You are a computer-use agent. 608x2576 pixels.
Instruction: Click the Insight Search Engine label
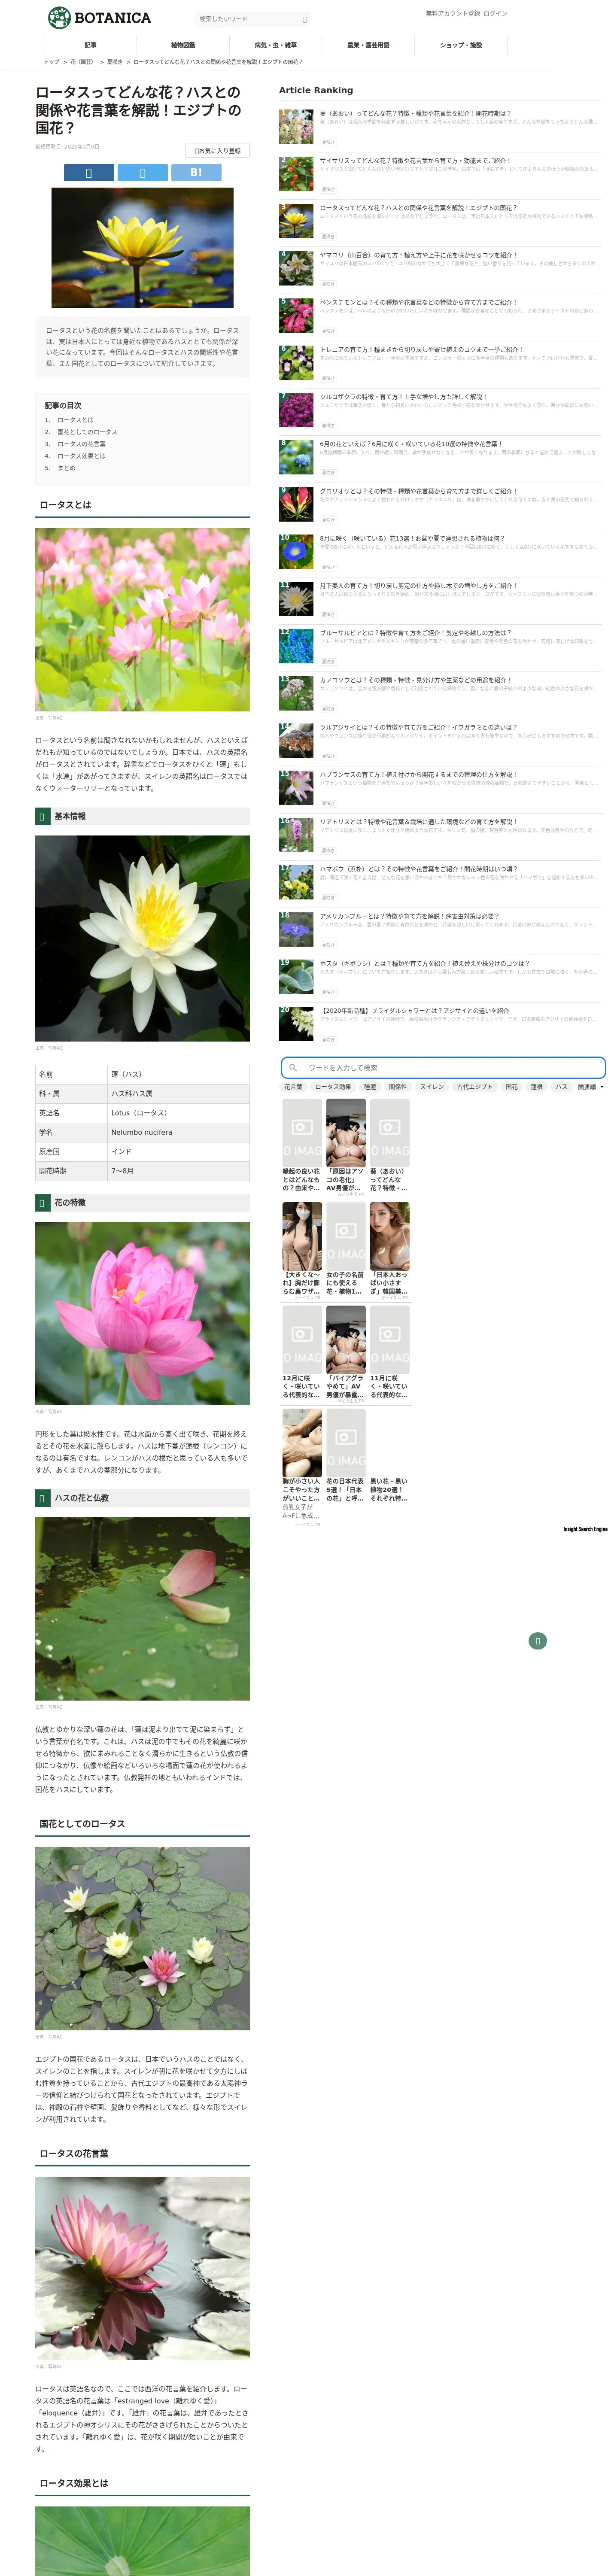point(585,1529)
